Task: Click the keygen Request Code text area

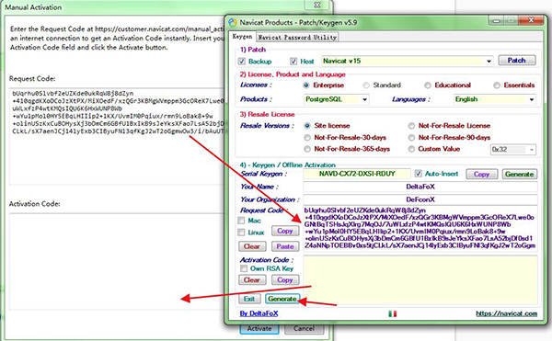Action: 420,228
